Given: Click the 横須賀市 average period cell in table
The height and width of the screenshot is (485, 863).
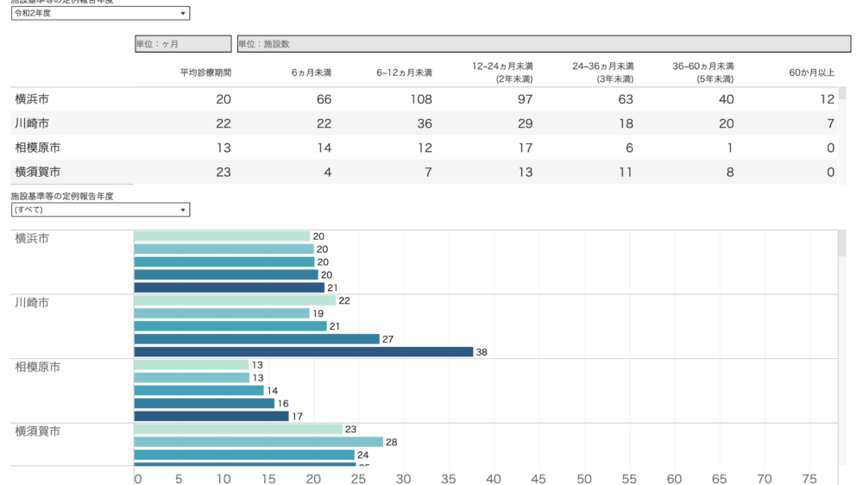Looking at the screenshot, I should (x=223, y=172).
